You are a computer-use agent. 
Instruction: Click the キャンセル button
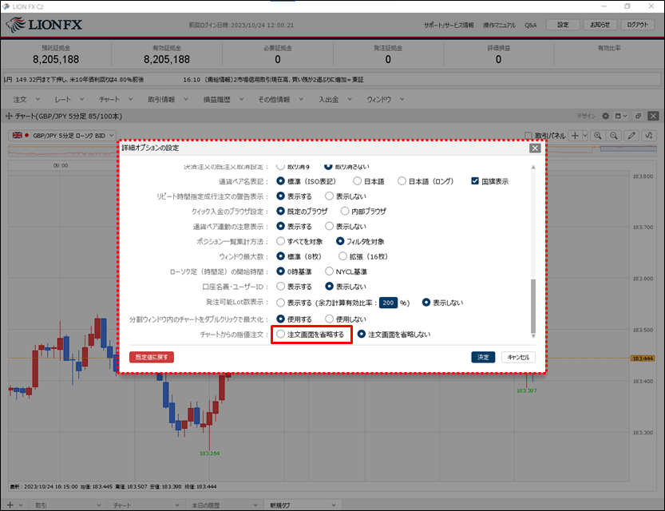click(x=518, y=357)
